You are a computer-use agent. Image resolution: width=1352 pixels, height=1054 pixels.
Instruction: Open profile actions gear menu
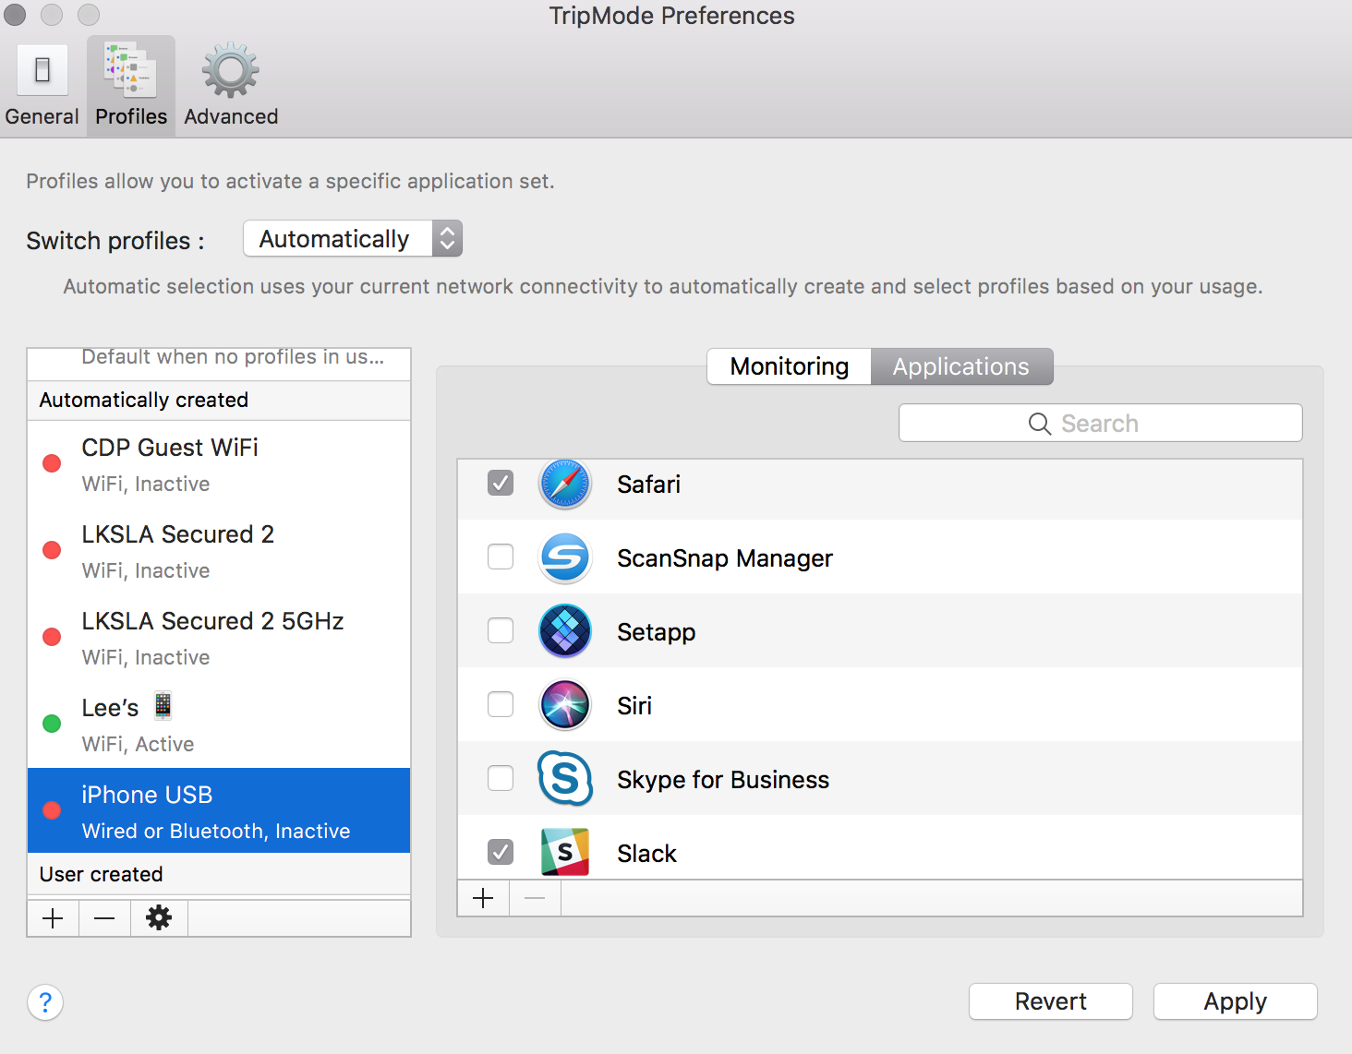pyautogui.click(x=159, y=918)
